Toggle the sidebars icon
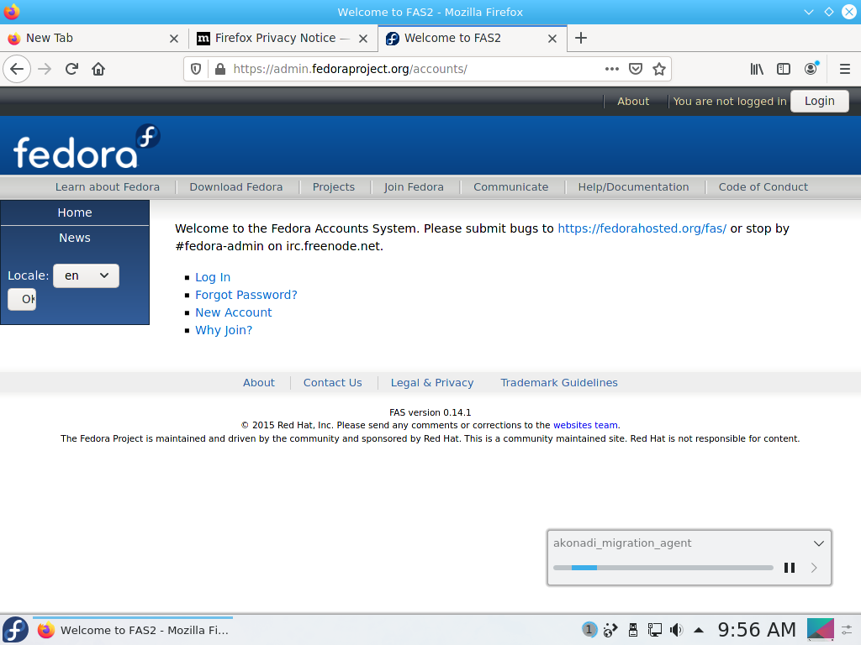 (x=784, y=69)
